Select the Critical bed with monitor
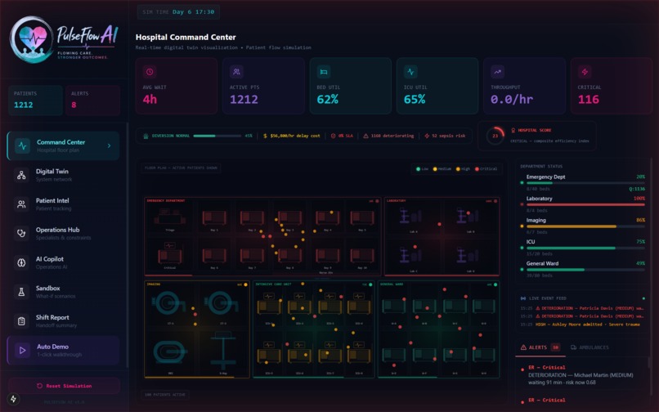 (170, 253)
